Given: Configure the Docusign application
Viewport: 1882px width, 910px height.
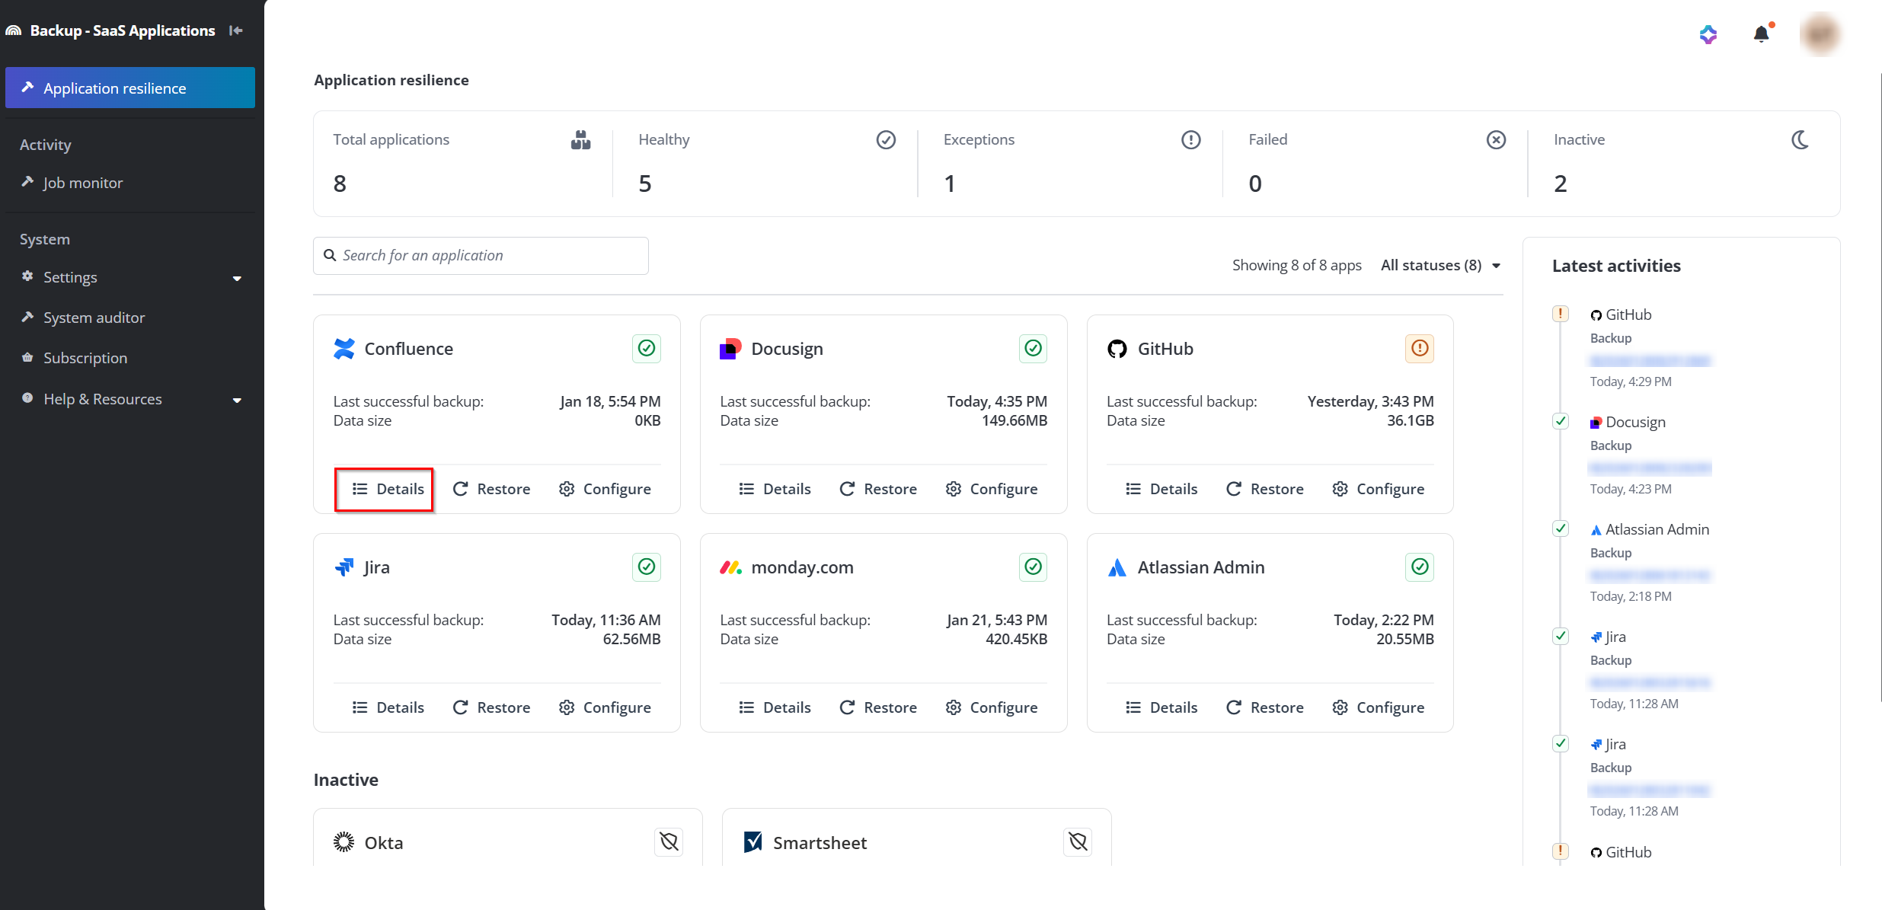Looking at the screenshot, I should tap(992, 489).
